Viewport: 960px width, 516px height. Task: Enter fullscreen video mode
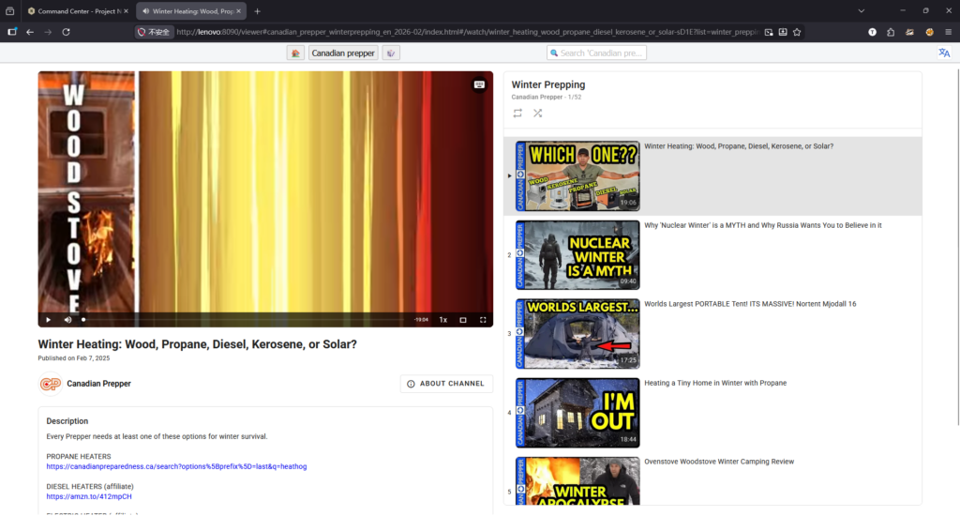coord(484,320)
